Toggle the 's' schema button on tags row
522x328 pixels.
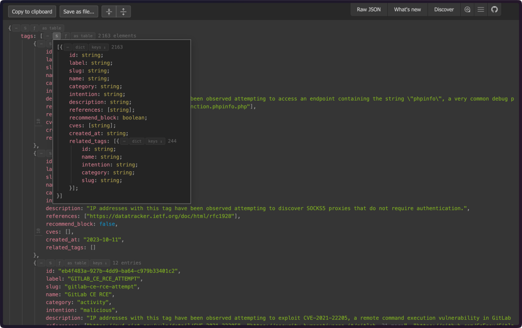click(x=57, y=36)
